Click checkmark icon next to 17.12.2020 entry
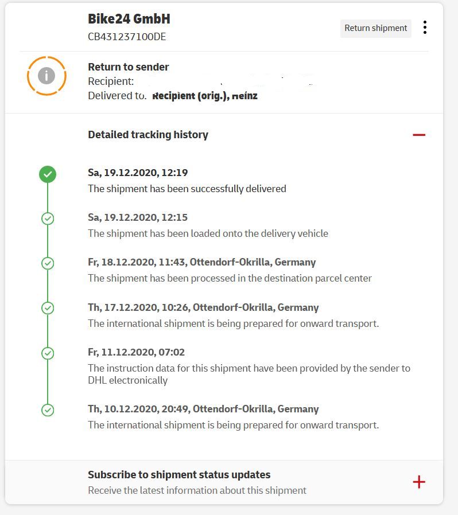 [48, 308]
